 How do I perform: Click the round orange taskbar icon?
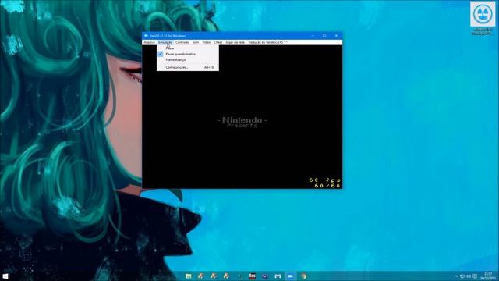(x=303, y=276)
